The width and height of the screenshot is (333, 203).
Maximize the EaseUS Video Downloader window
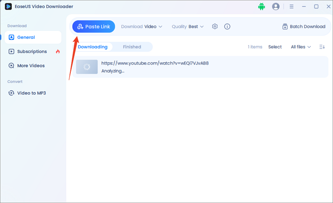316,7
